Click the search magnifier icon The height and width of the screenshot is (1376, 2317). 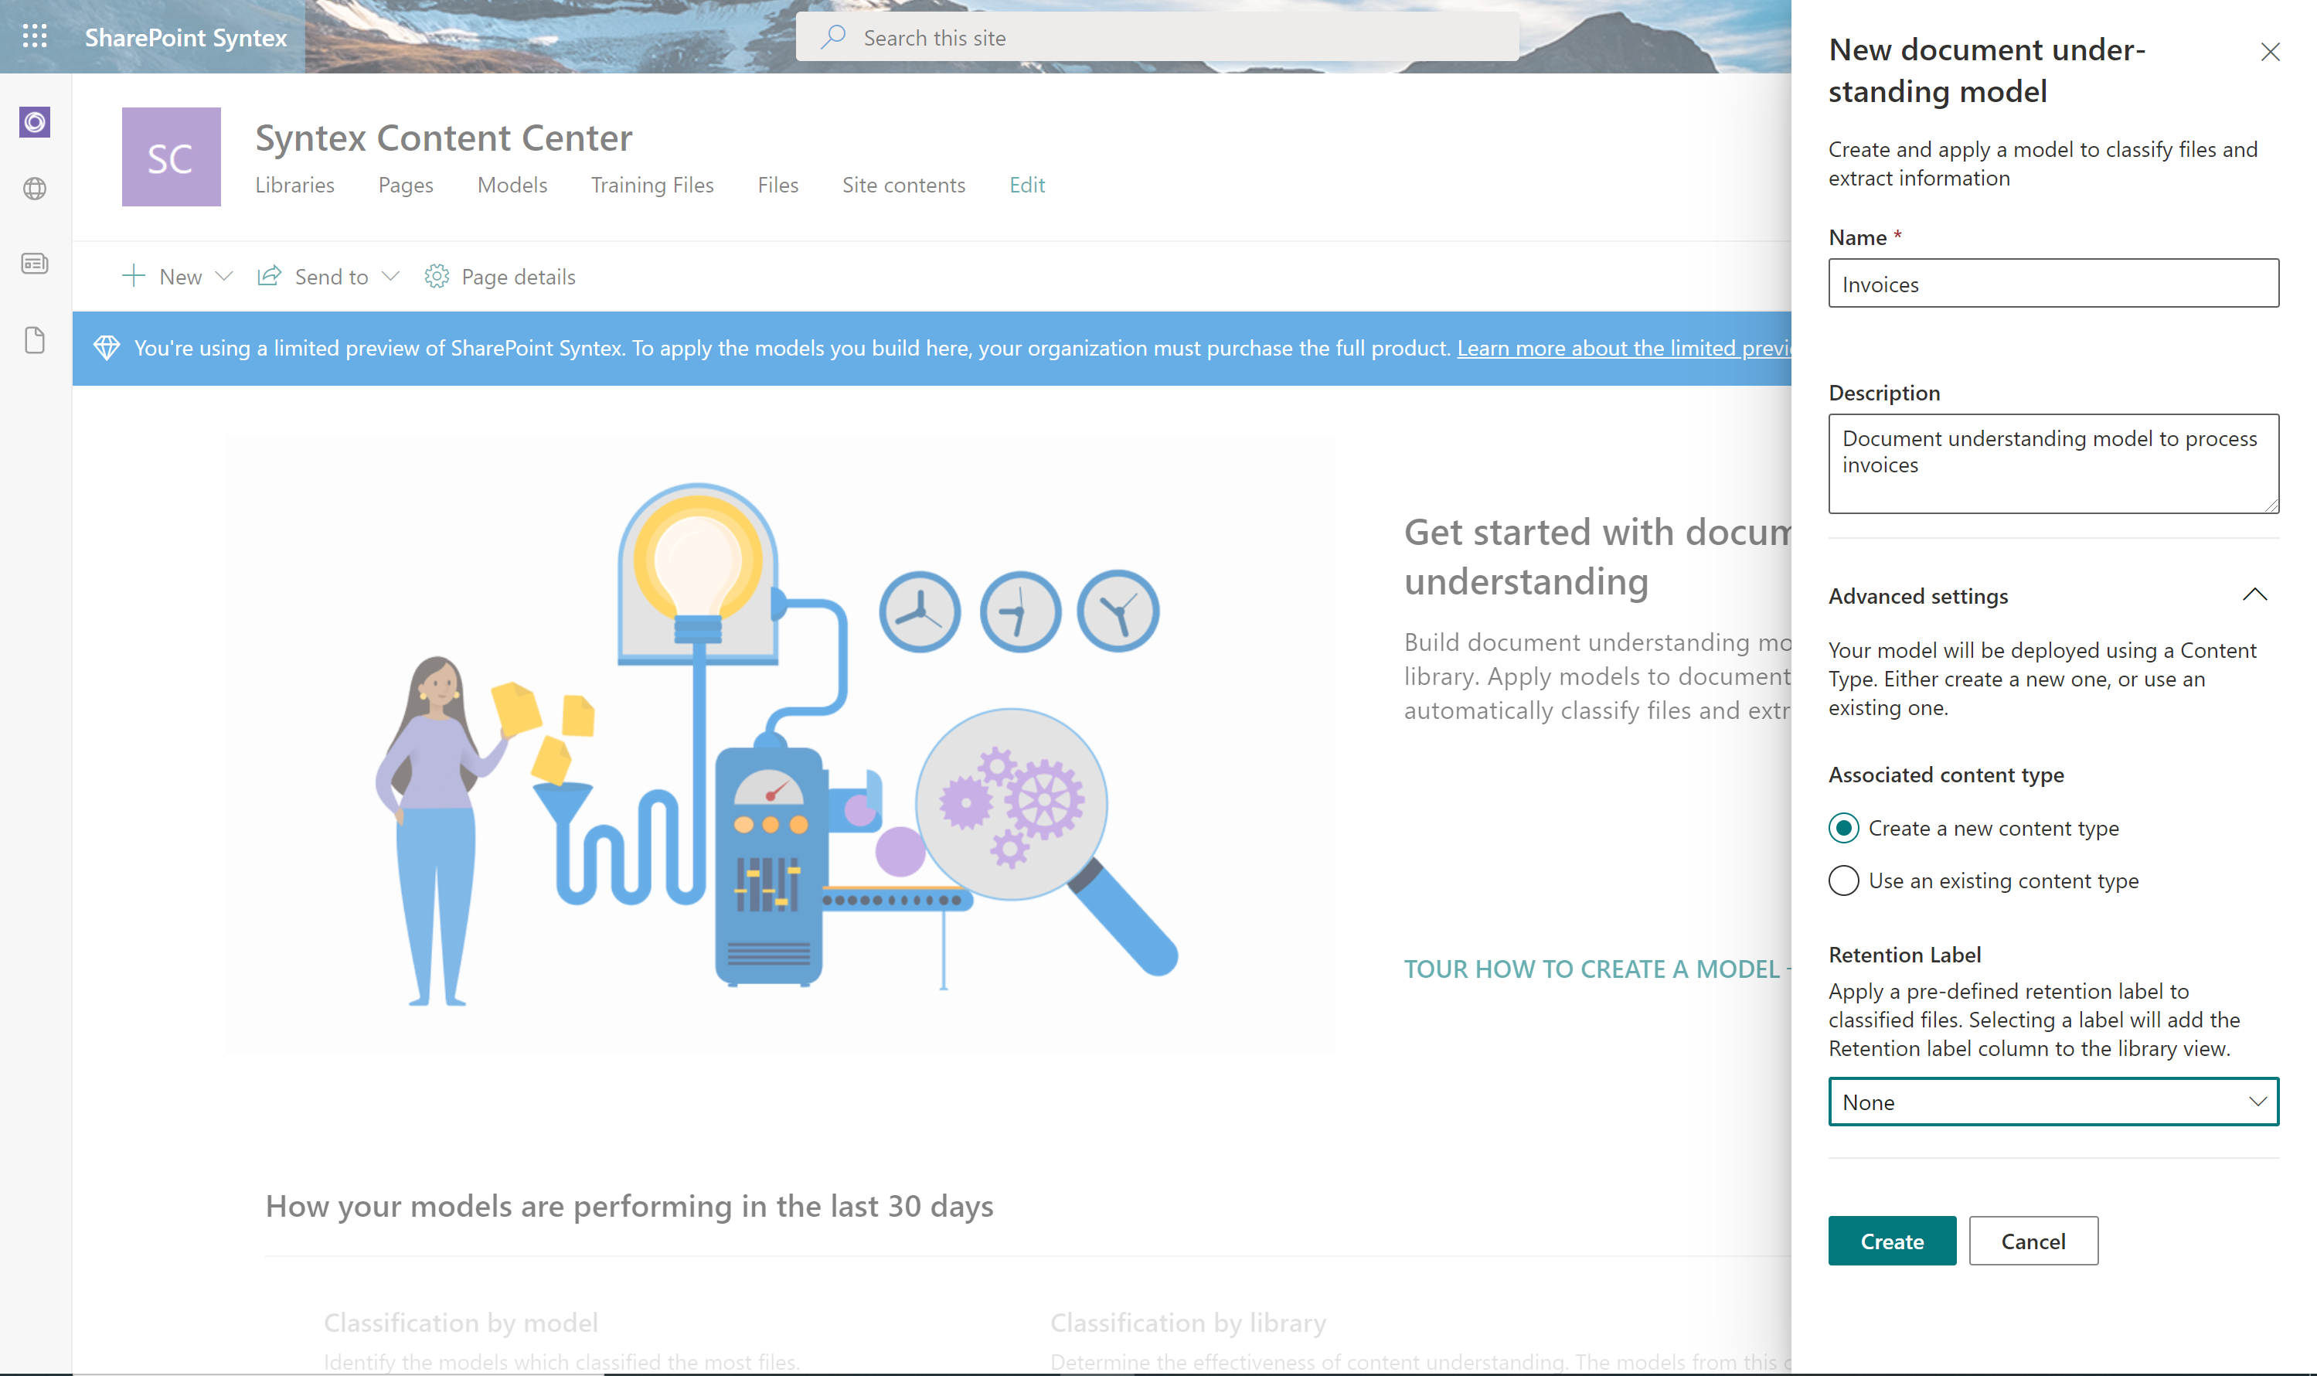click(x=833, y=37)
